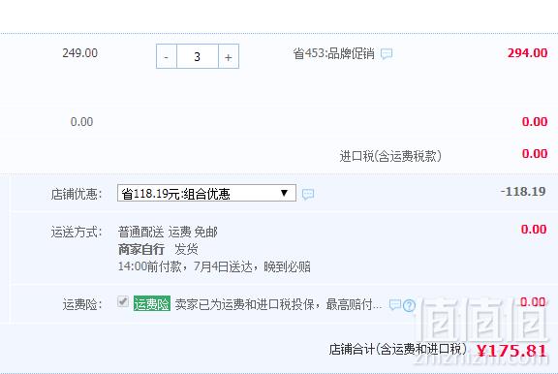The width and height of the screenshot is (558, 374).
Task: Click the store total ¥175.81
Action: tap(511, 351)
